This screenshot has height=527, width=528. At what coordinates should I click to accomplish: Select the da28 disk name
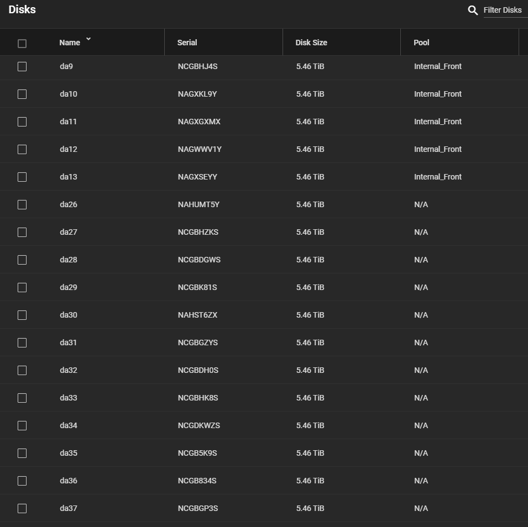click(x=69, y=260)
